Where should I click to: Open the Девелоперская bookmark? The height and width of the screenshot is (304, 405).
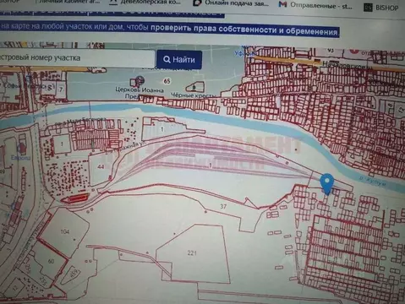pyautogui.click(x=145, y=2)
